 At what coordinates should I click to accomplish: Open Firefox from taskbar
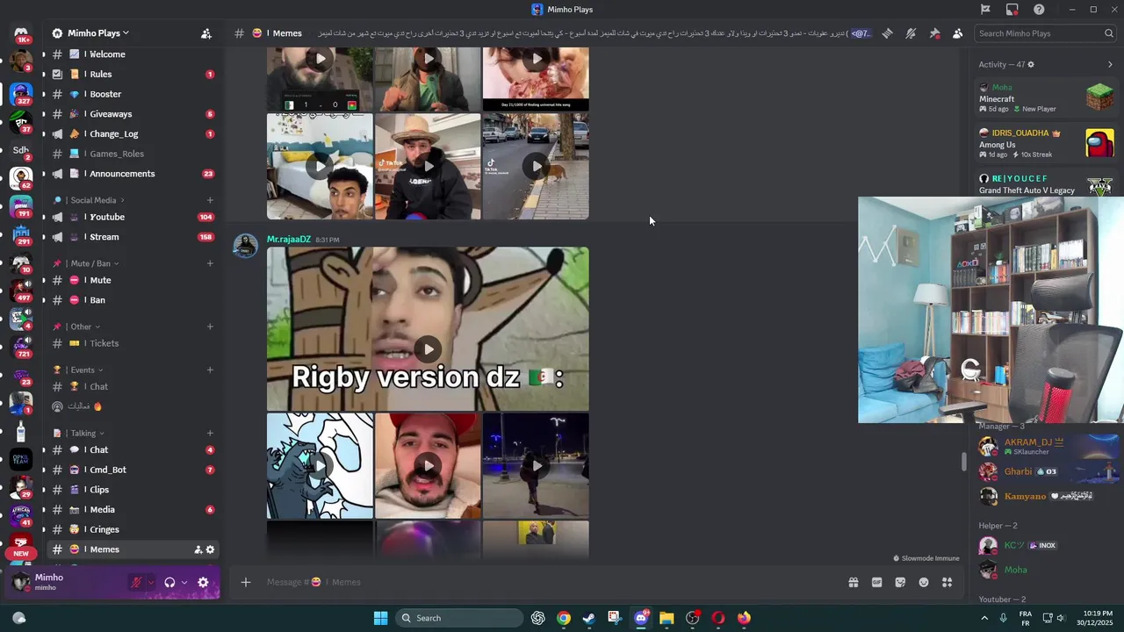(744, 618)
